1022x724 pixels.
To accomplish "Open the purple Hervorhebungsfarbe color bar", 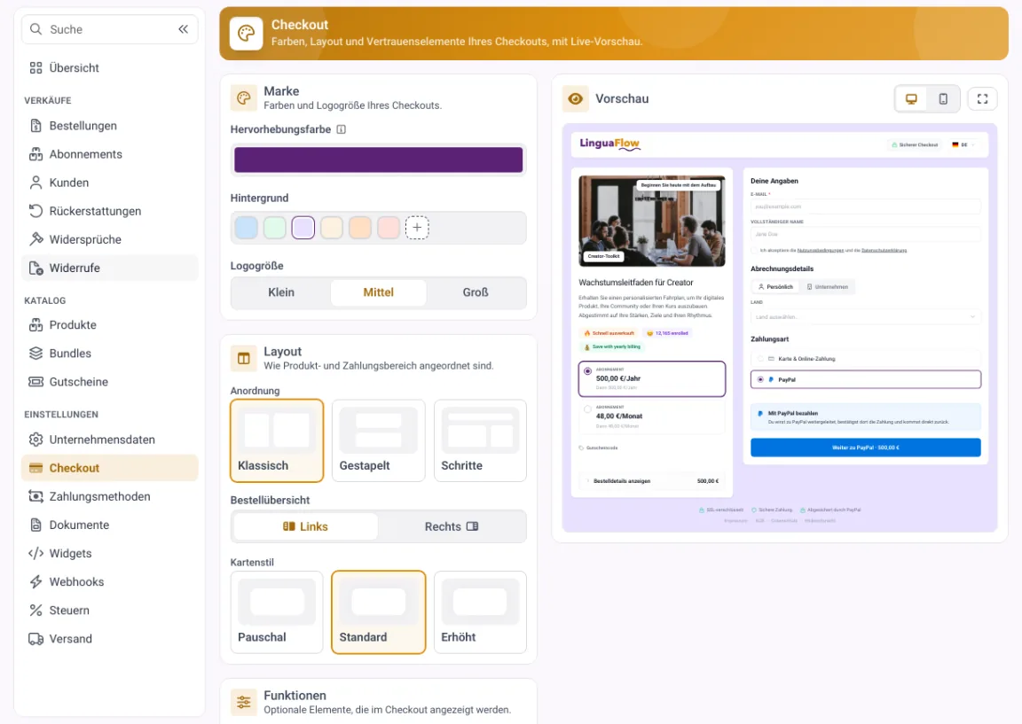I will (379, 160).
